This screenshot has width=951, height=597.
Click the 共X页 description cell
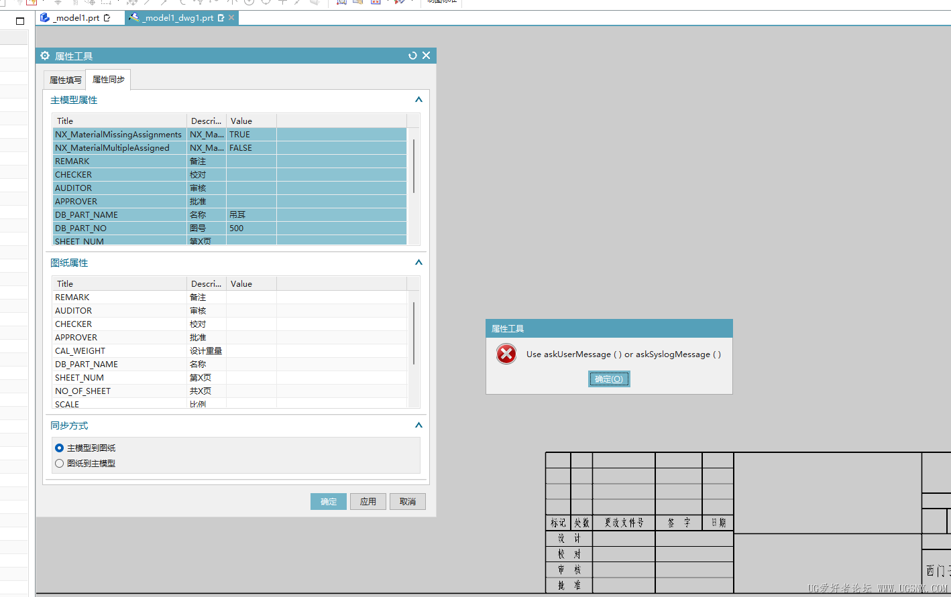[207, 391]
